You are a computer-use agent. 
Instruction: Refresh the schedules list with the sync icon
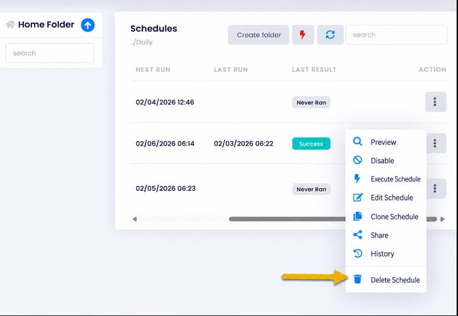330,35
